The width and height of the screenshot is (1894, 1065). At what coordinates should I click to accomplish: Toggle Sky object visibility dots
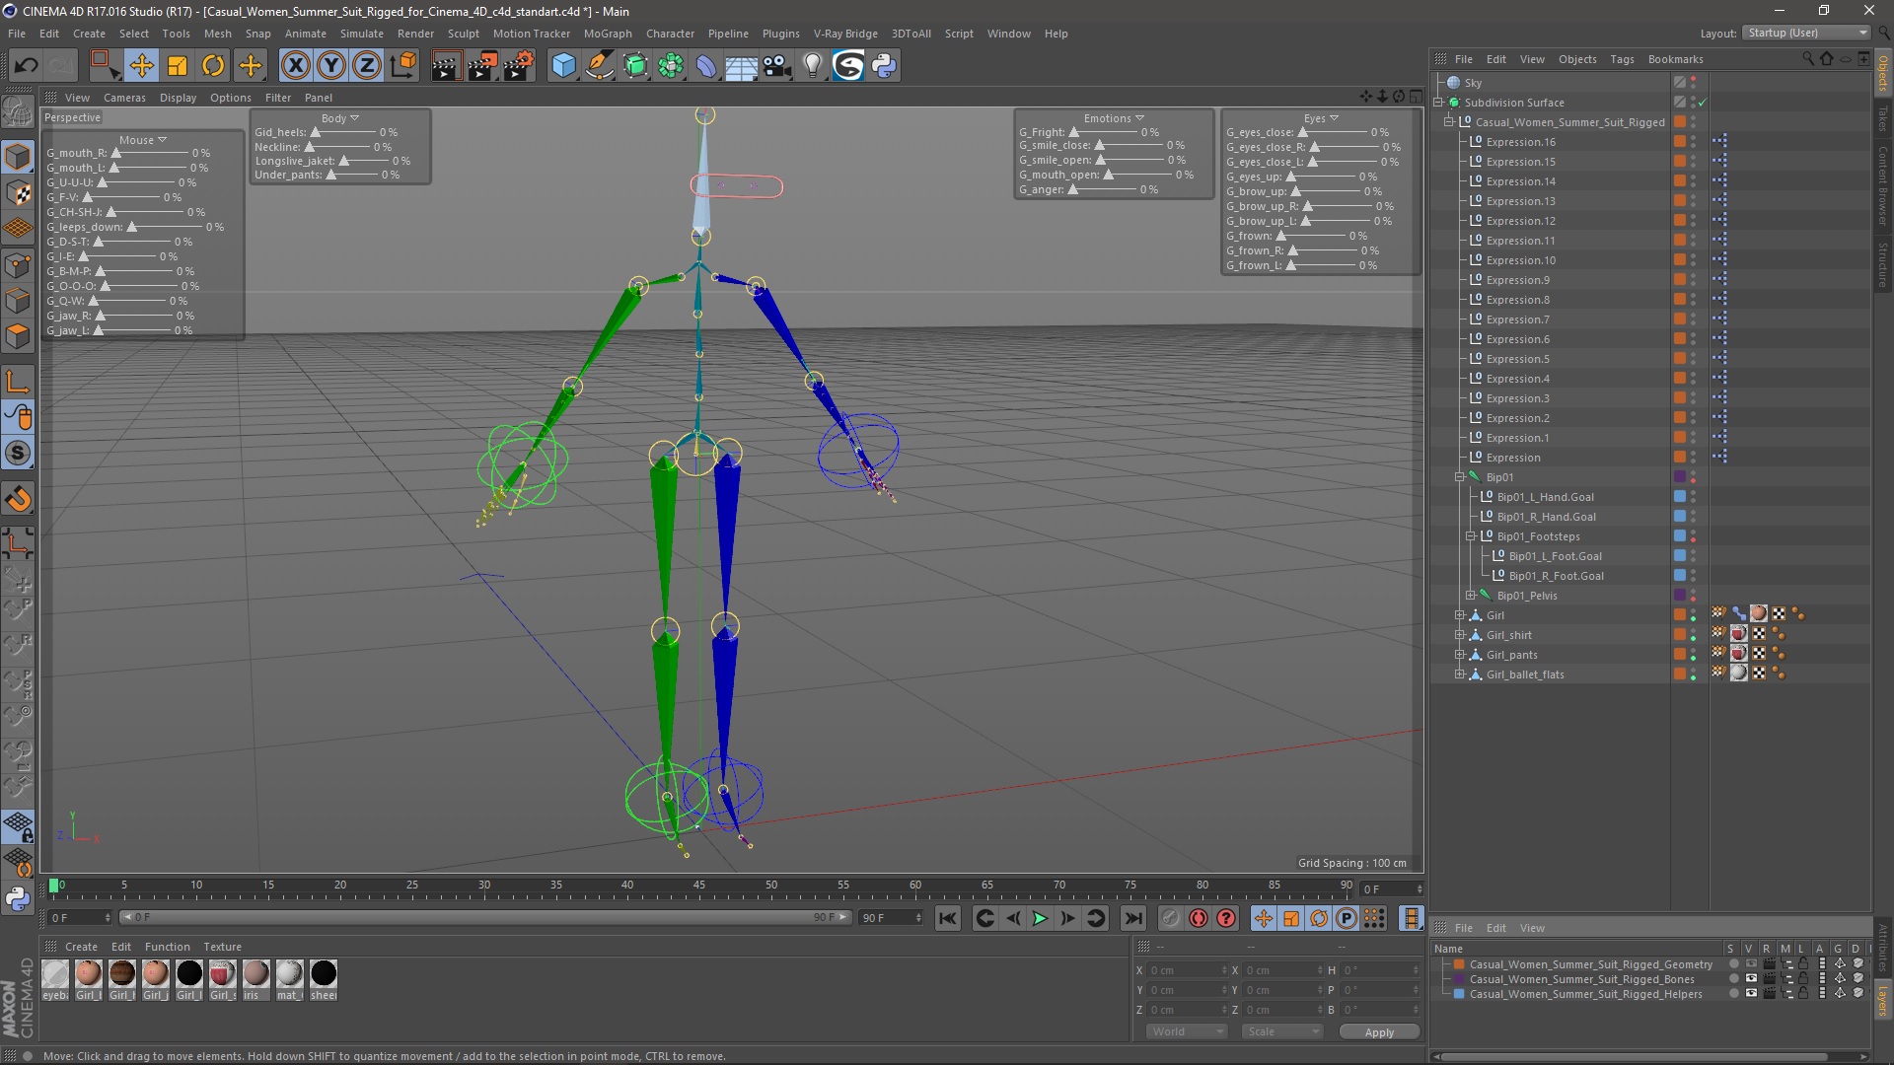tap(1694, 83)
